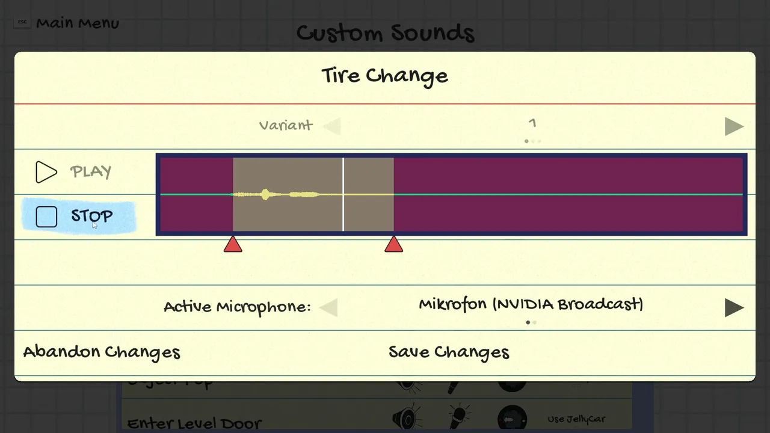Click the PLAY triangle icon
The image size is (770, 433).
pos(46,172)
